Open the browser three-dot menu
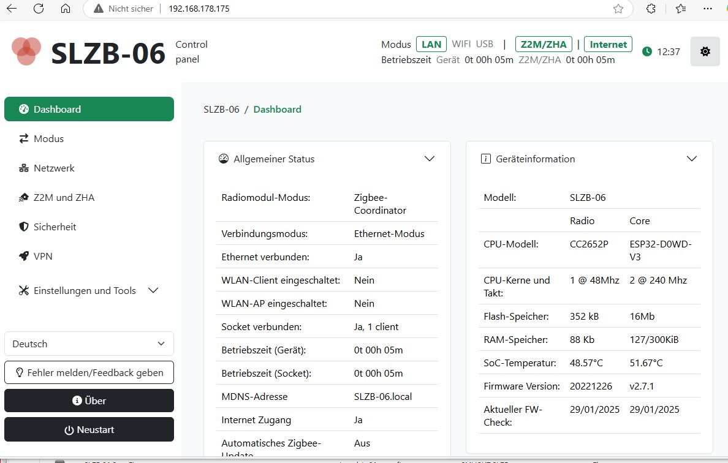The width and height of the screenshot is (728, 463). point(708,9)
